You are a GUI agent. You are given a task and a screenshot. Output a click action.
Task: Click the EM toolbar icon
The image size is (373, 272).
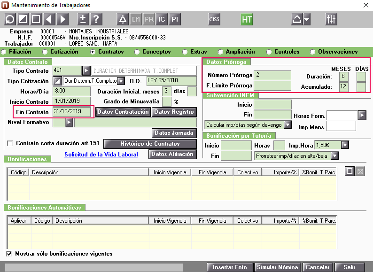pyautogui.click(x=136, y=19)
